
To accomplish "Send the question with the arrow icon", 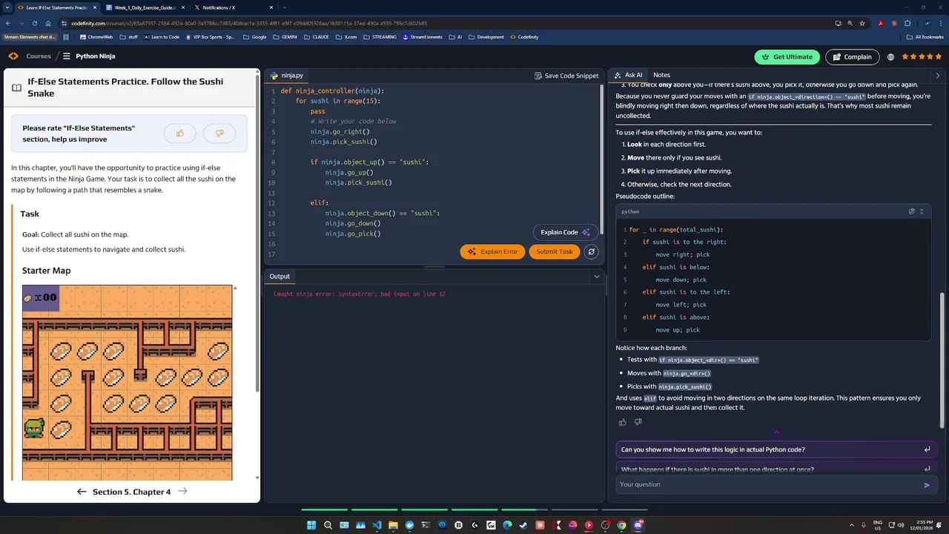I will [x=927, y=485].
